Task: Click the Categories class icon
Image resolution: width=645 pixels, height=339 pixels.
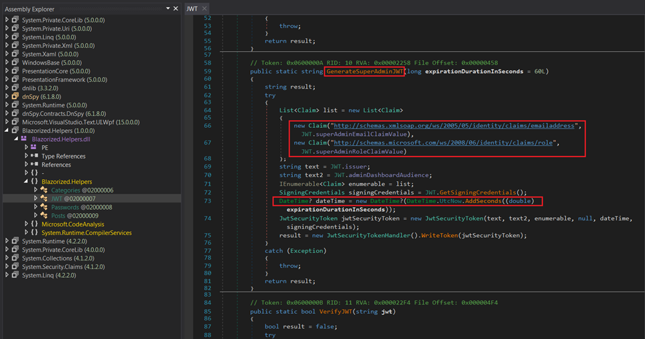Action: tap(45, 190)
